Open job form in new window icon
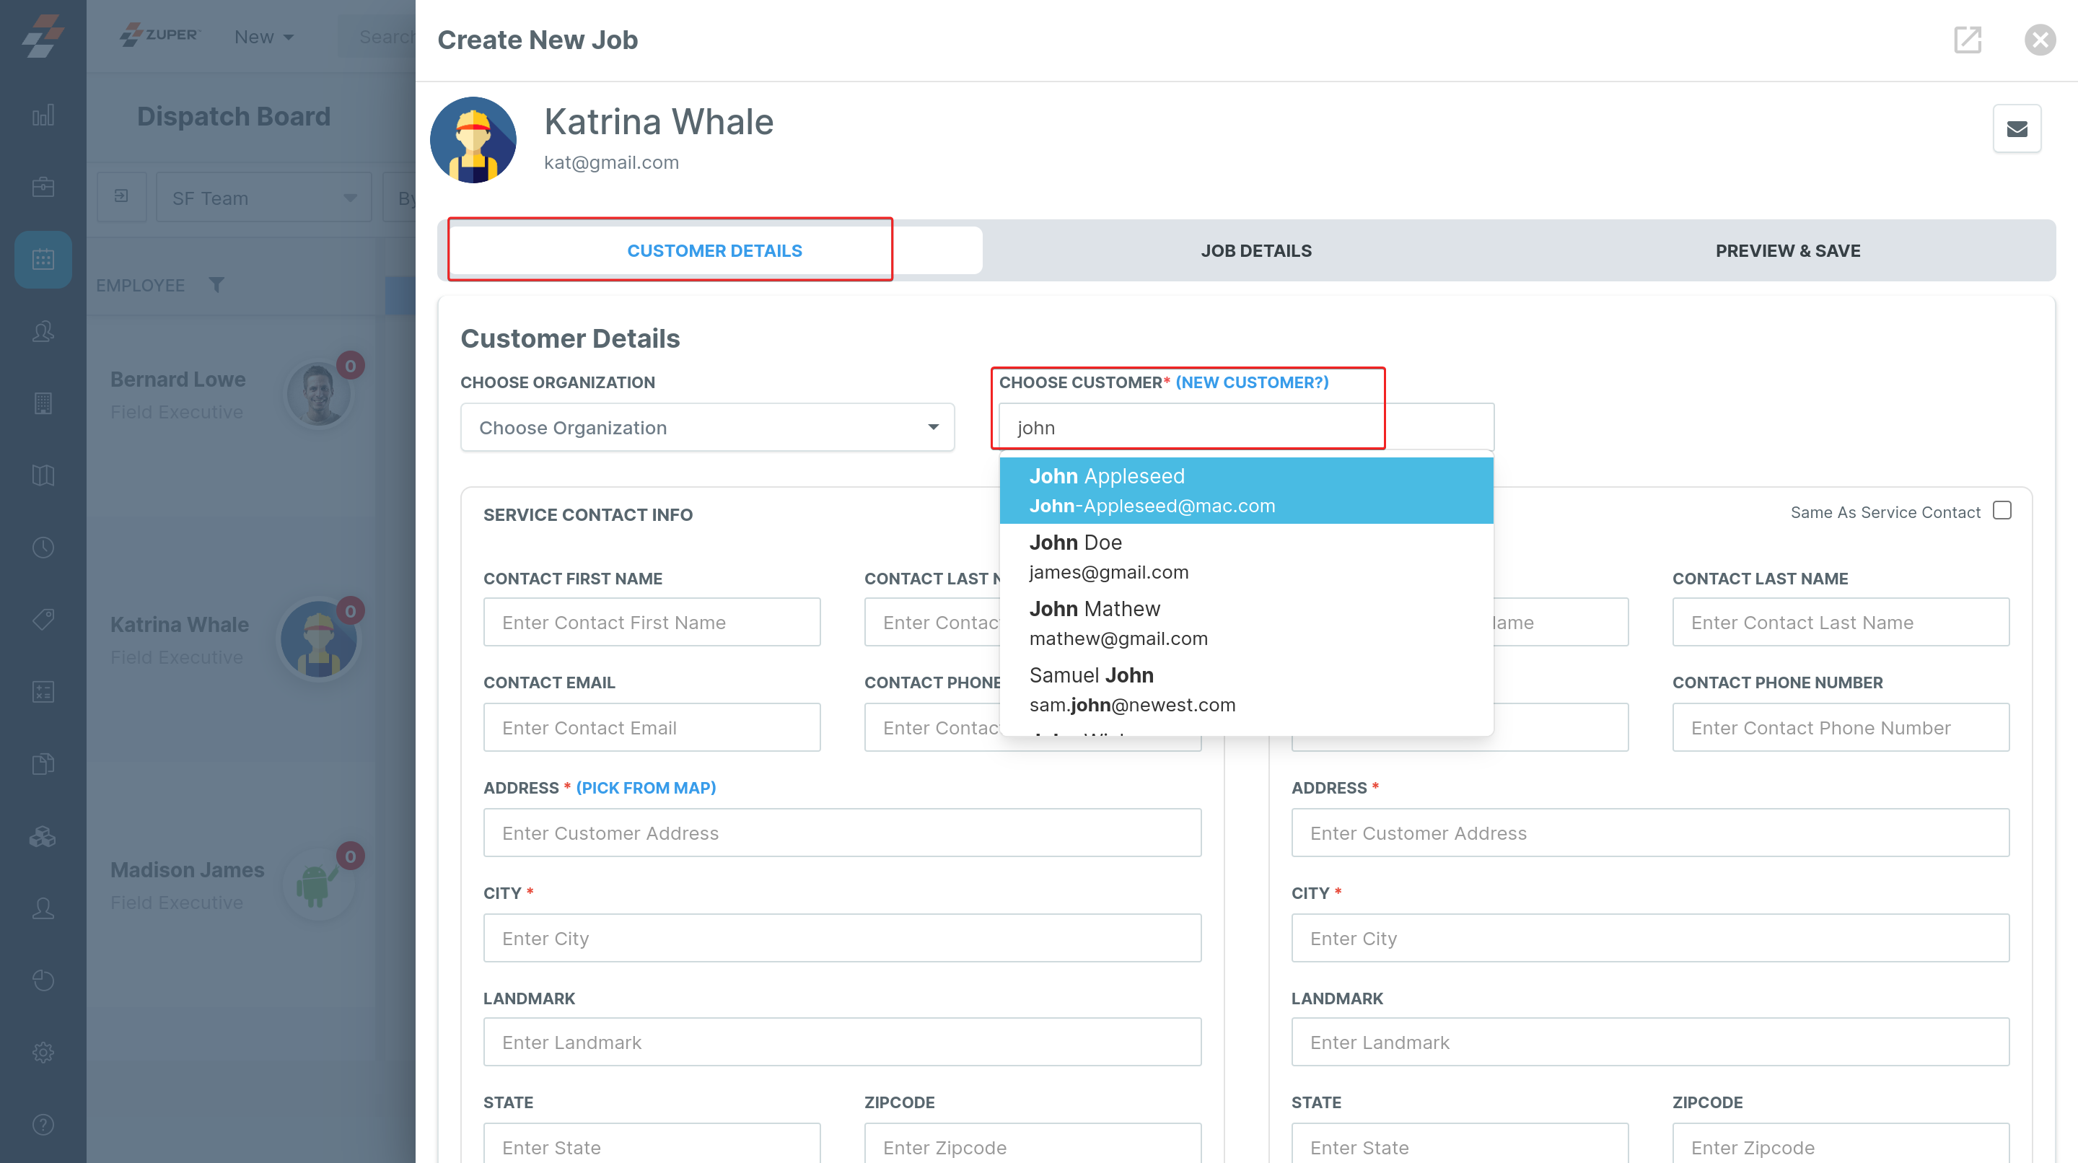Image resolution: width=2078 pixels, height=1163 pixels. [x=1967, y=40]
